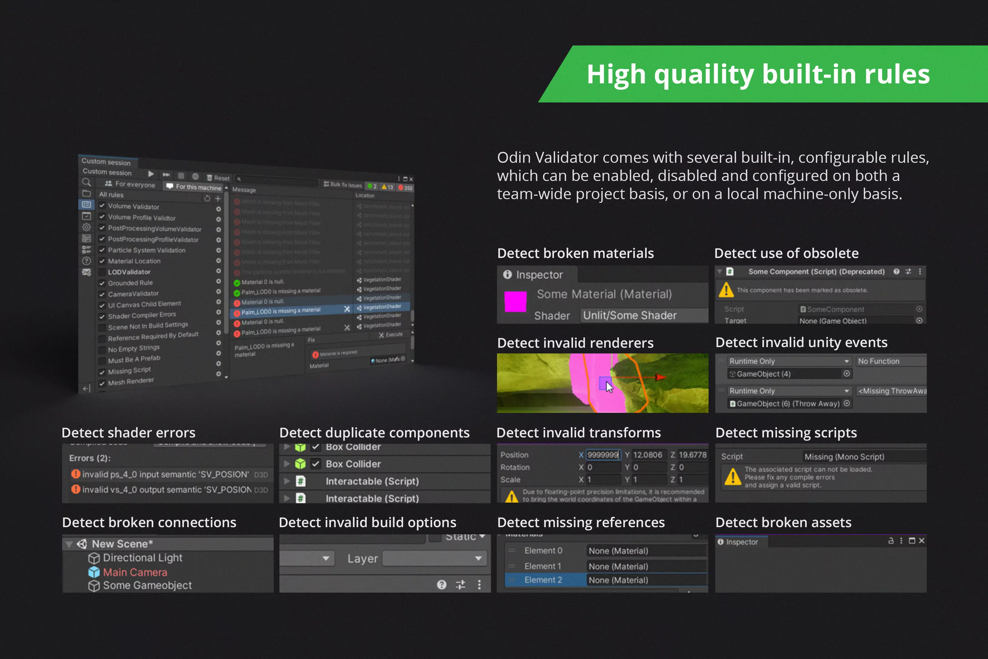Screen dimensions: 988x659
Task: Open the unlabeled dropdown left of Layer
Action: coord(307,559)
